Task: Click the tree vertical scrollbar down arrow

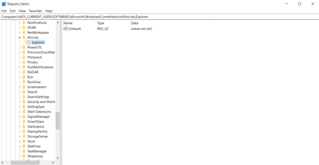Action: 58,158
